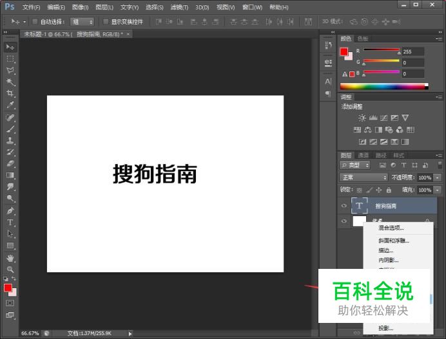446x339 pixels.
Task: Open the 正常 blend mode dropdown
Action: pos(364,178)
